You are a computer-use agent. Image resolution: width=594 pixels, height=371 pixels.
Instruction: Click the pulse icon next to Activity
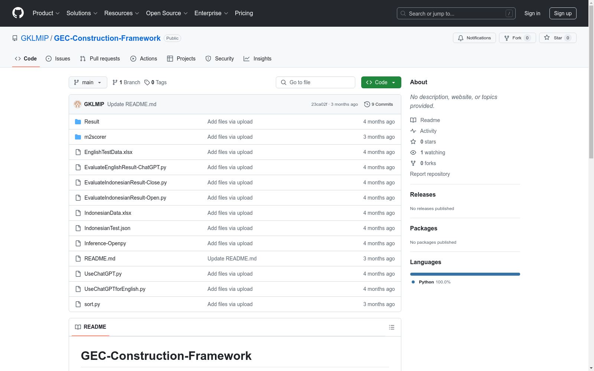413,131
